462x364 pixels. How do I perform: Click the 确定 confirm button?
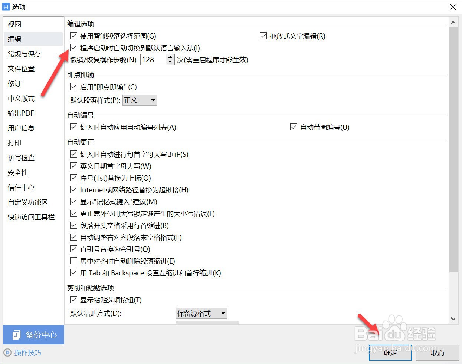390,353
